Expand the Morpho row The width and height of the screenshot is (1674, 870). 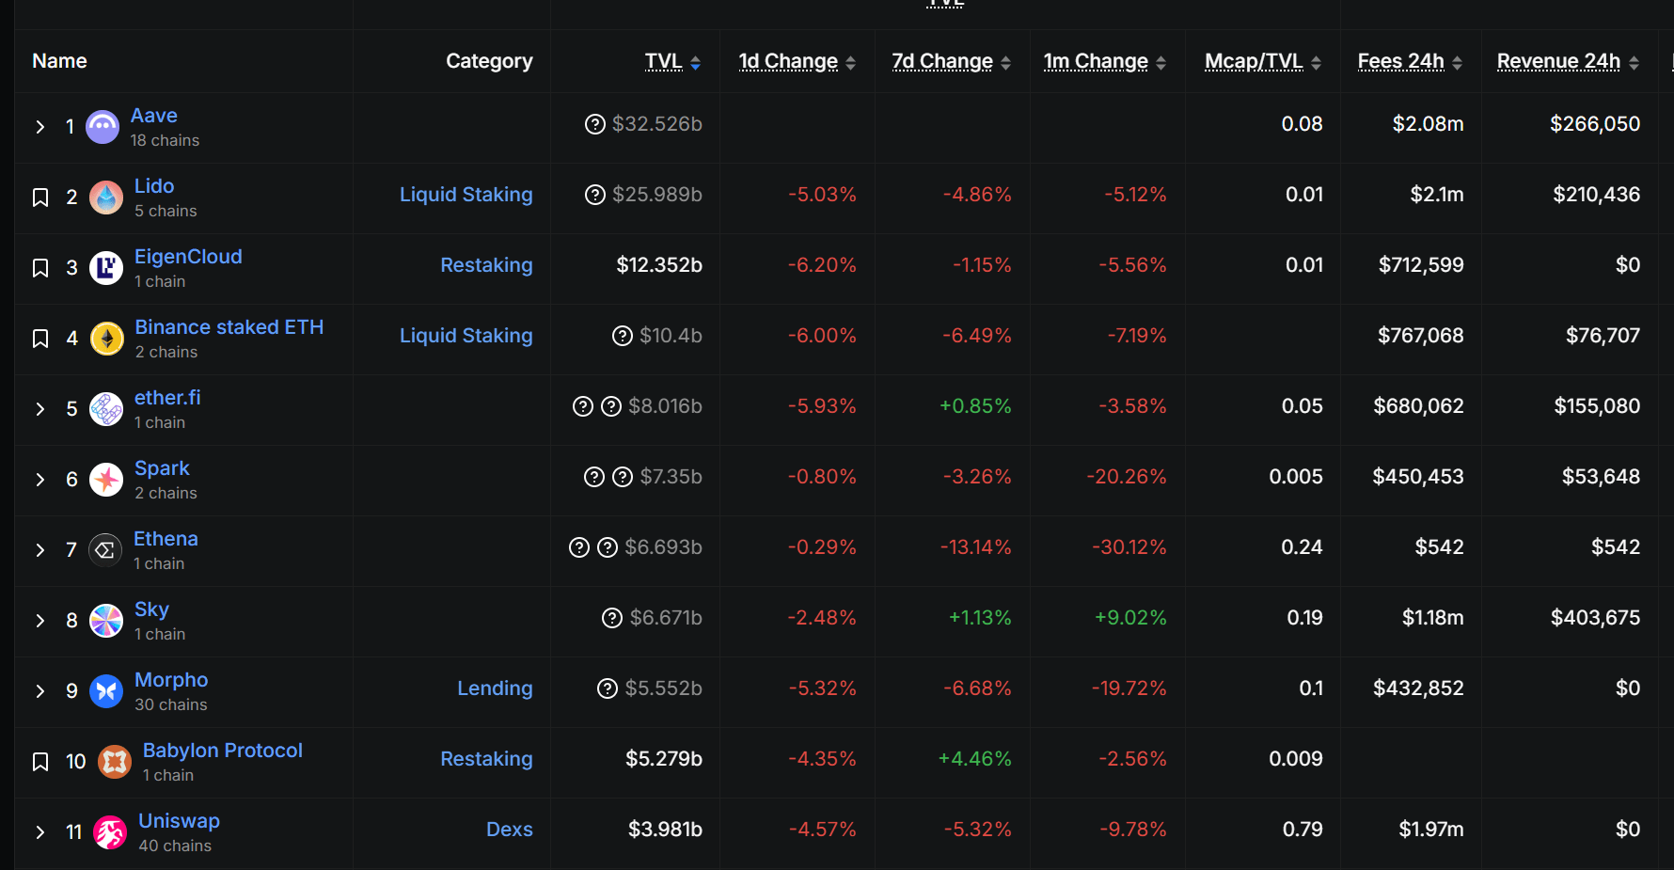pos(40,691)
